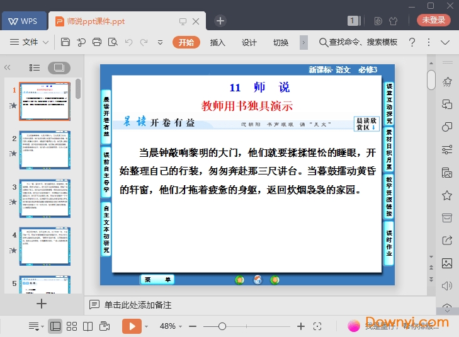Add a new tab with plus button
The width and height of the screenshot is (459, 337).
click(x=220, y=21)
